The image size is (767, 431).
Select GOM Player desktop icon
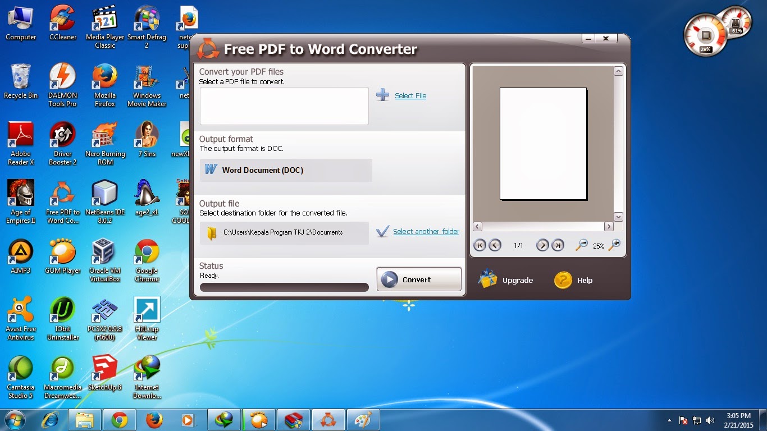63,257
